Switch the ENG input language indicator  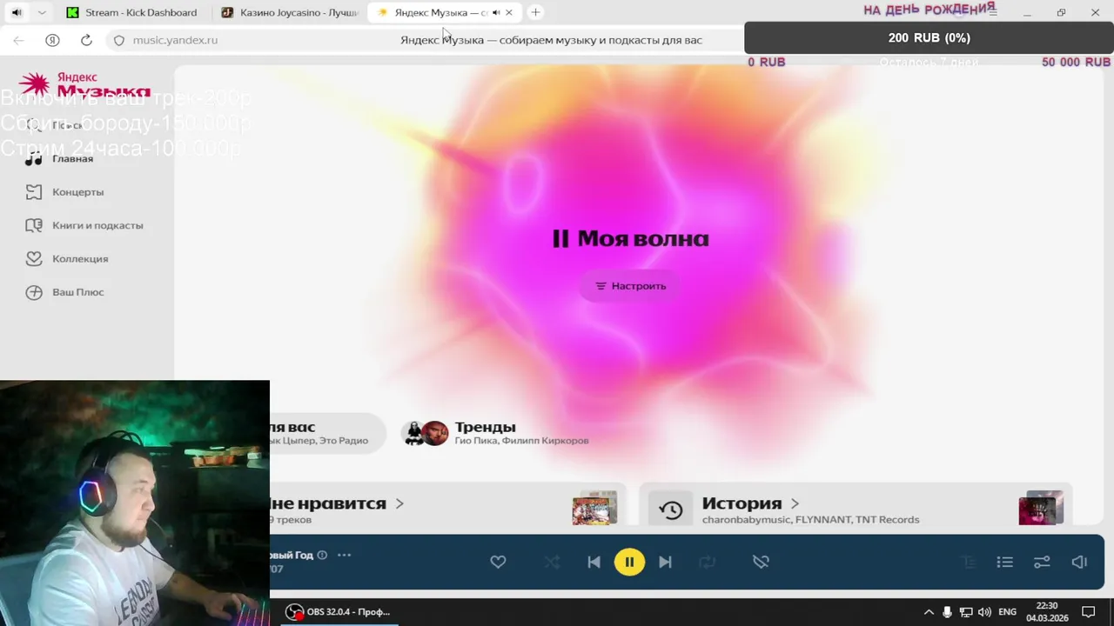tap(1007, 612)
